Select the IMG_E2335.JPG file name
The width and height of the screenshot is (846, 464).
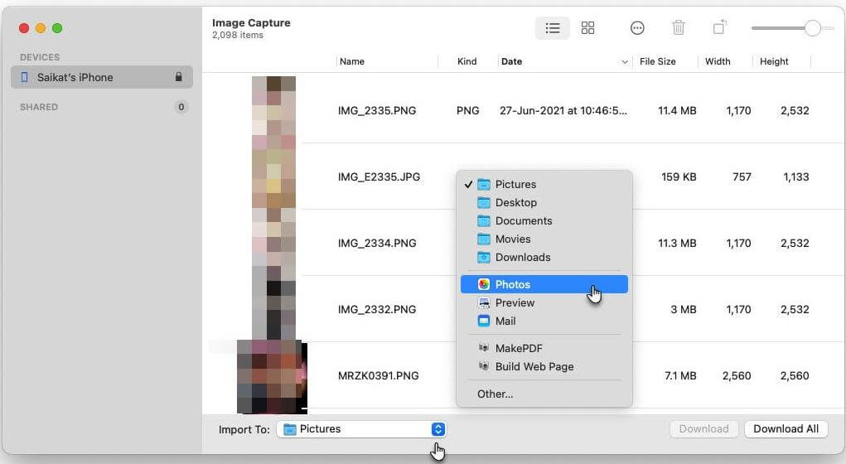click(x=379, y=177)
